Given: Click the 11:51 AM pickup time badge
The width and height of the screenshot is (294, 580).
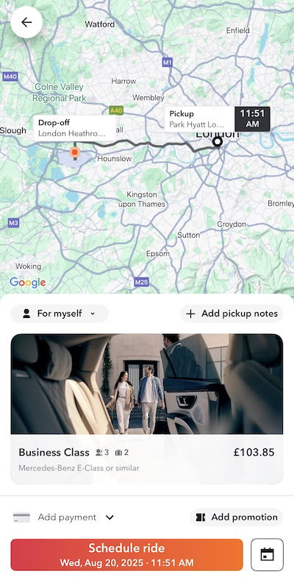Looking at the screenshot, I should click(252, 119).
